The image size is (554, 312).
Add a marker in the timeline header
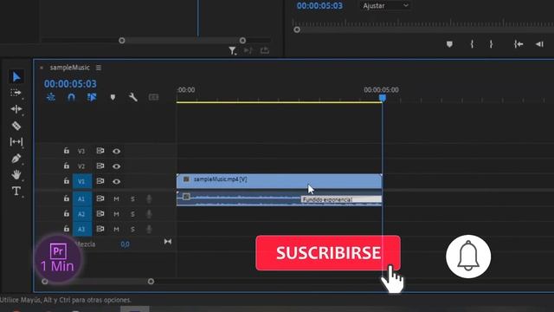[113, 97]
